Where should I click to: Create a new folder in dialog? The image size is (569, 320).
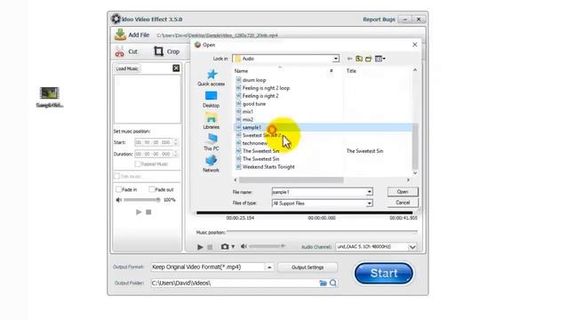pyautogui.click(x=368, y=59)
